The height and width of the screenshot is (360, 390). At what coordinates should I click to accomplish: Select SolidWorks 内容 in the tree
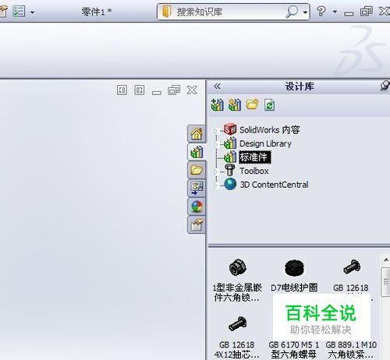click(x=269, y=129)
